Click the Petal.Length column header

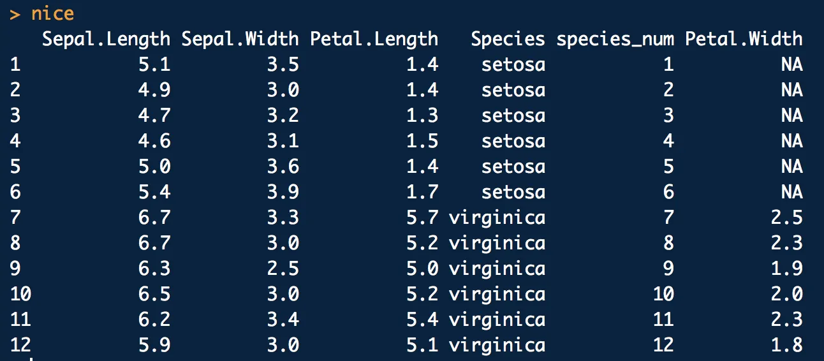point(374,40)
